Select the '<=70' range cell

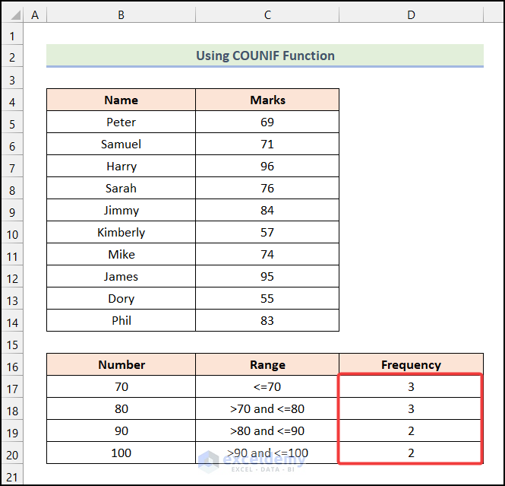click(267, 387)
